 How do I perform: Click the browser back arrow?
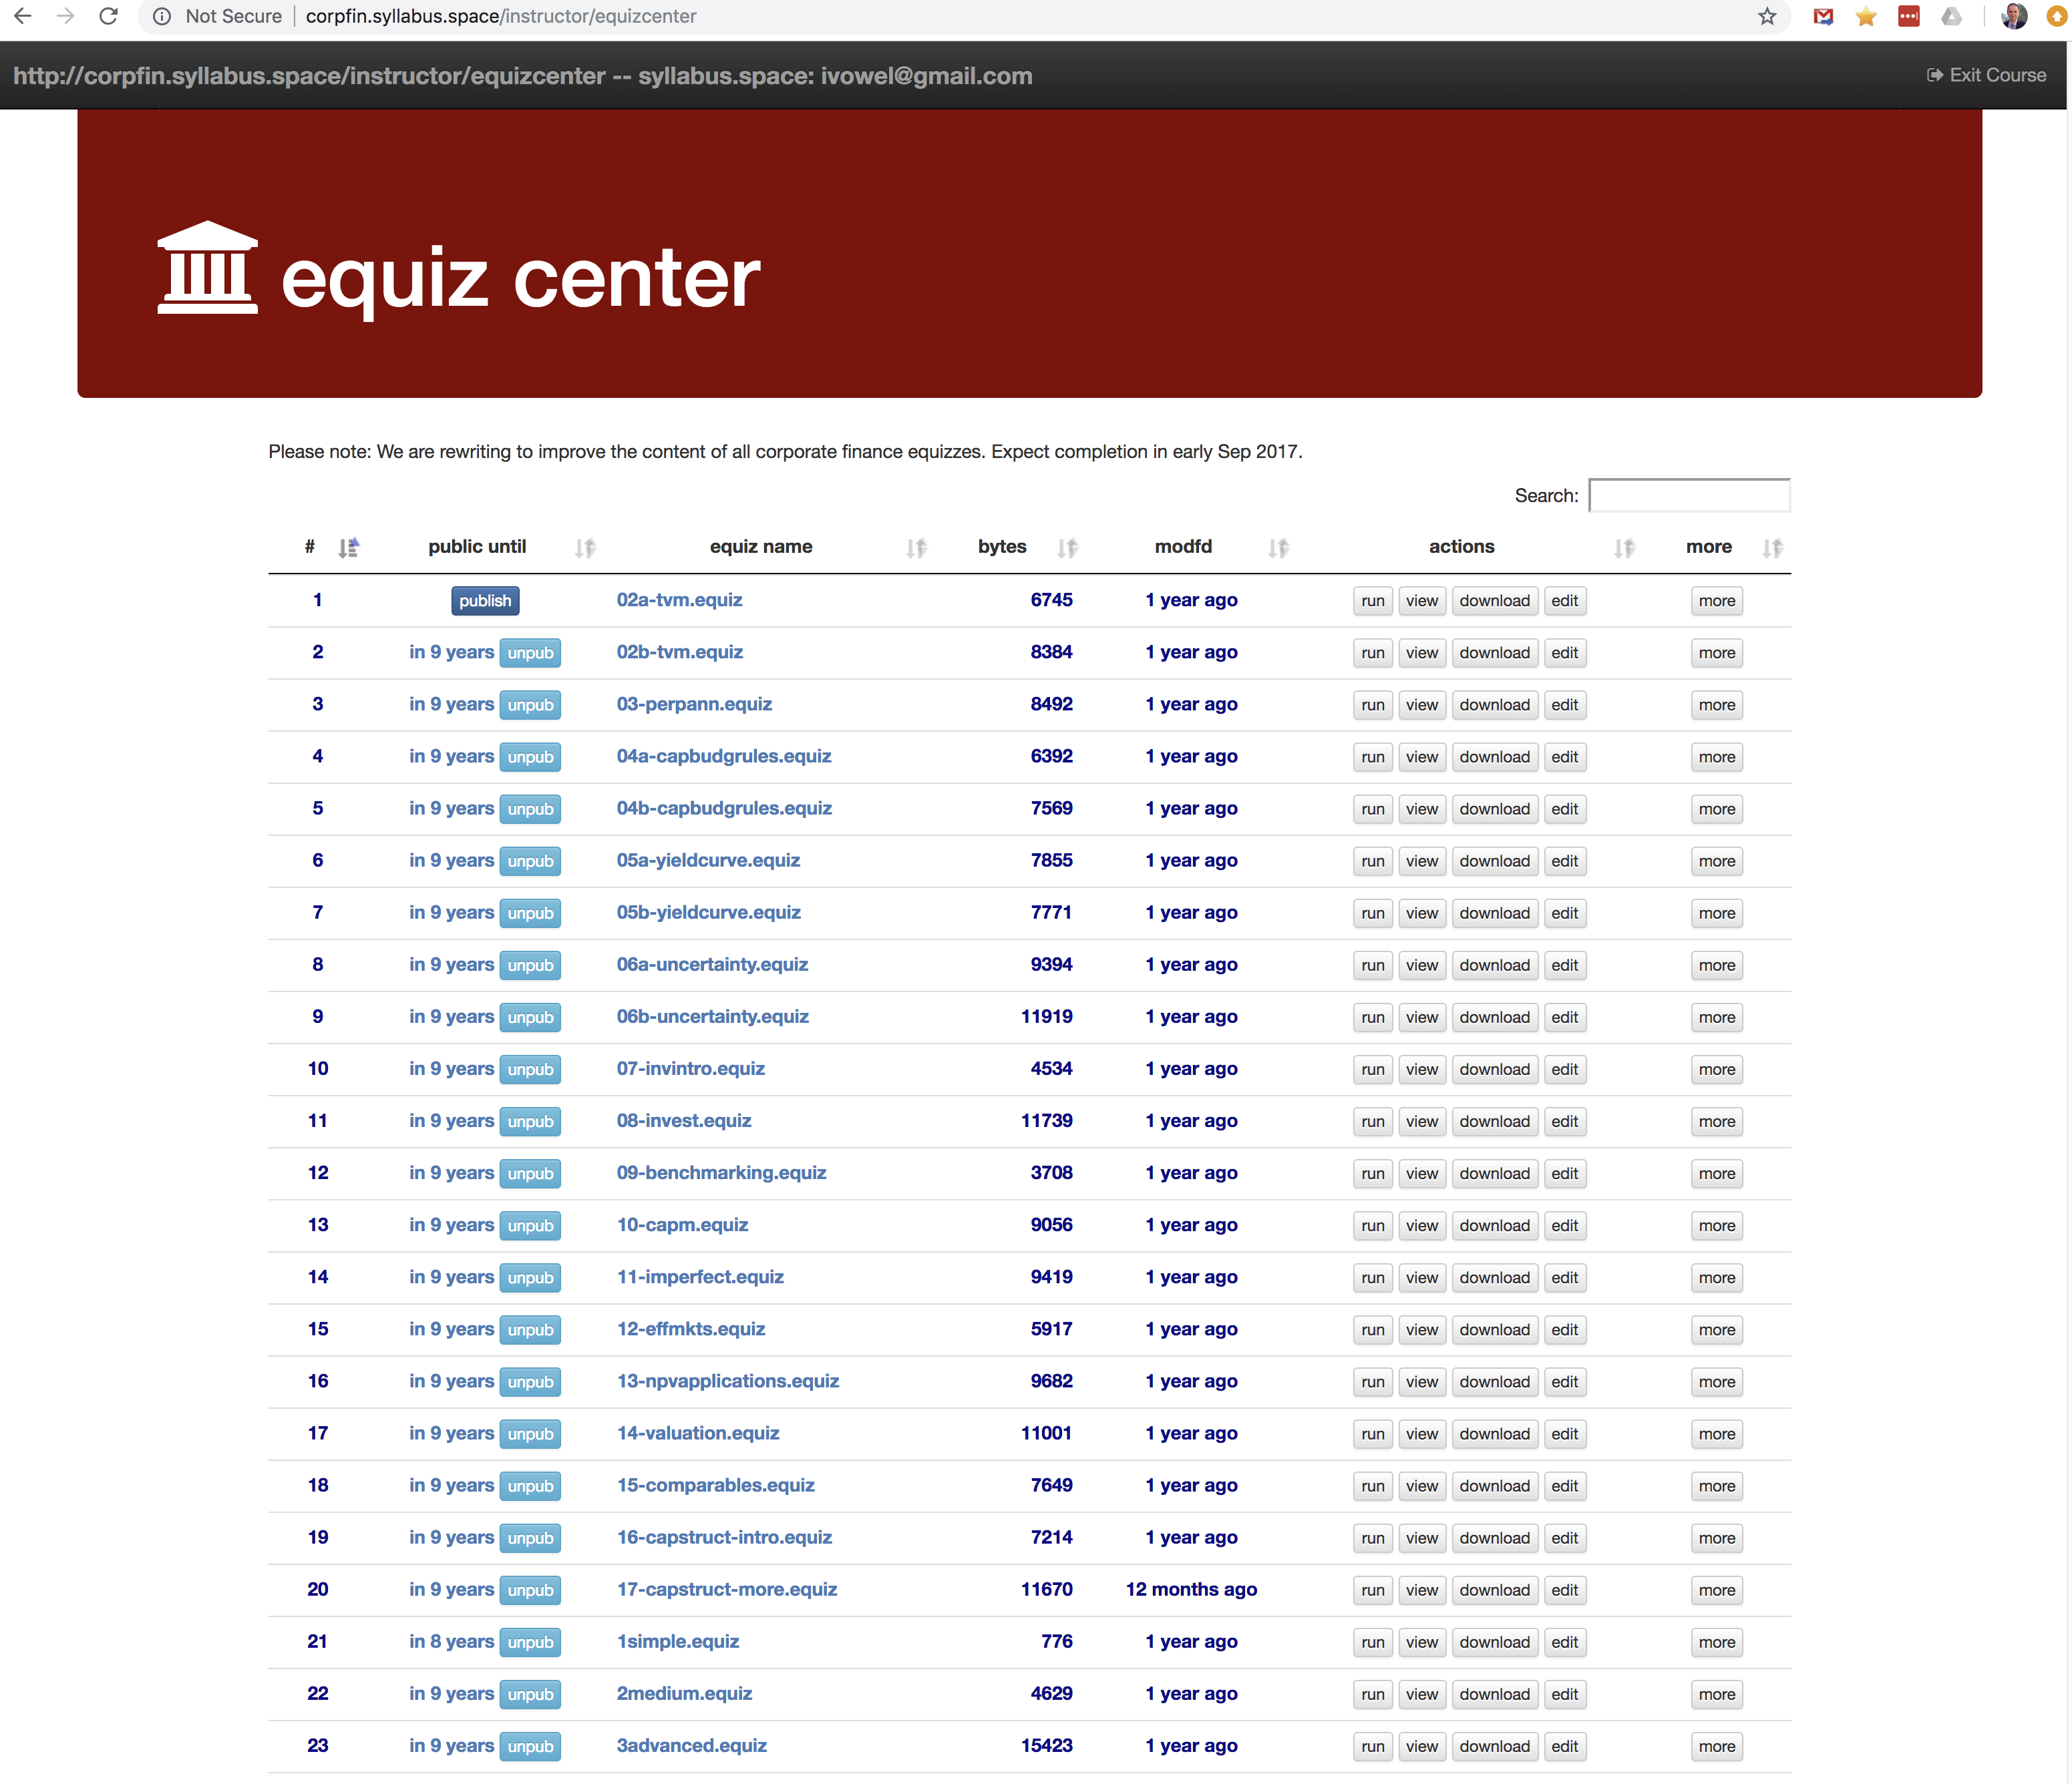click(23, 16)
